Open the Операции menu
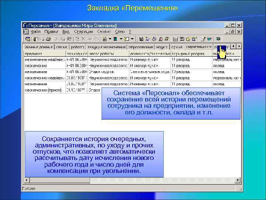Screen dimensions: 266x200 click(83, 31)
